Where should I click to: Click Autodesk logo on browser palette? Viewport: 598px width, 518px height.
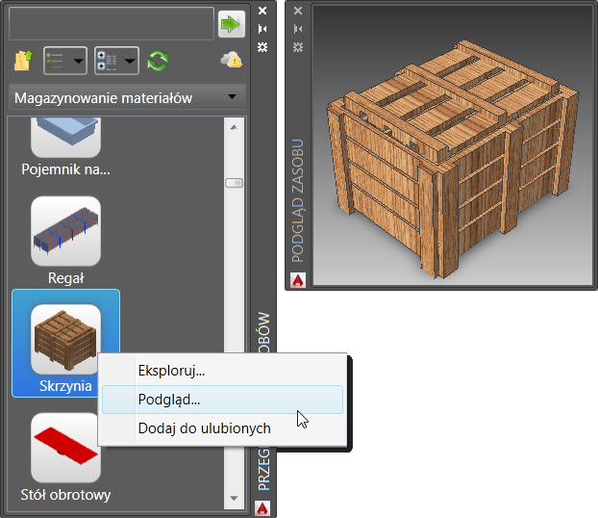262,508
